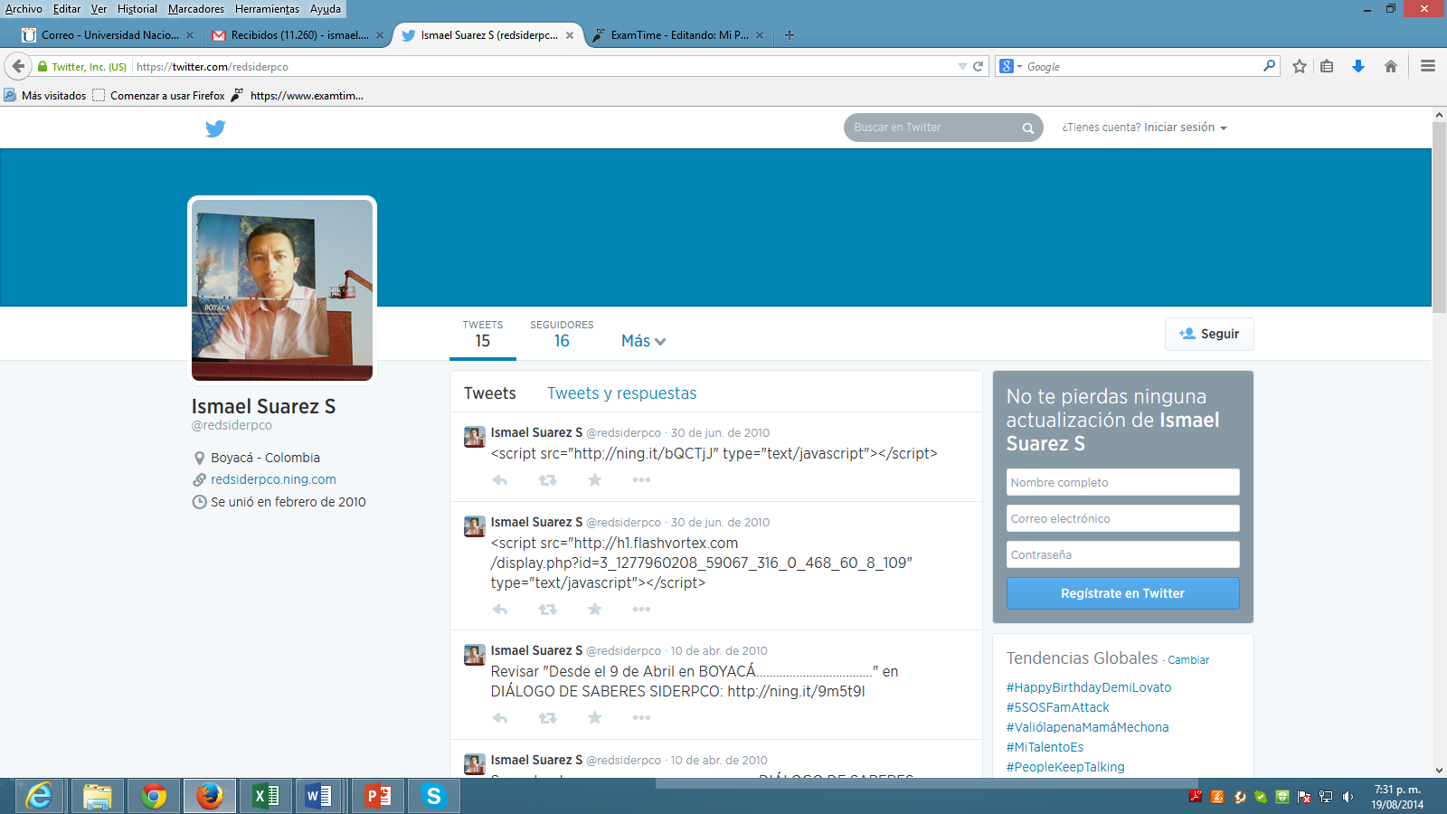
Task: Open more options on flashvortex tweet
Action: [x=641, y=610]
